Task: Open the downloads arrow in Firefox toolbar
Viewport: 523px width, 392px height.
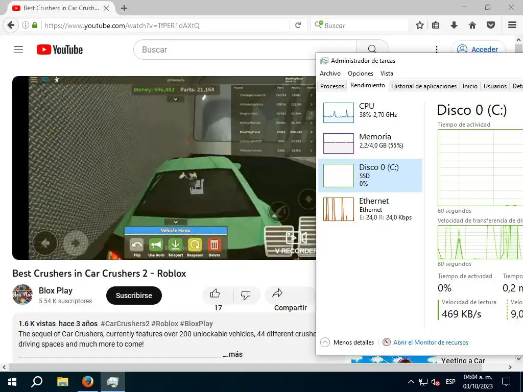Action: tap(454, 26)
